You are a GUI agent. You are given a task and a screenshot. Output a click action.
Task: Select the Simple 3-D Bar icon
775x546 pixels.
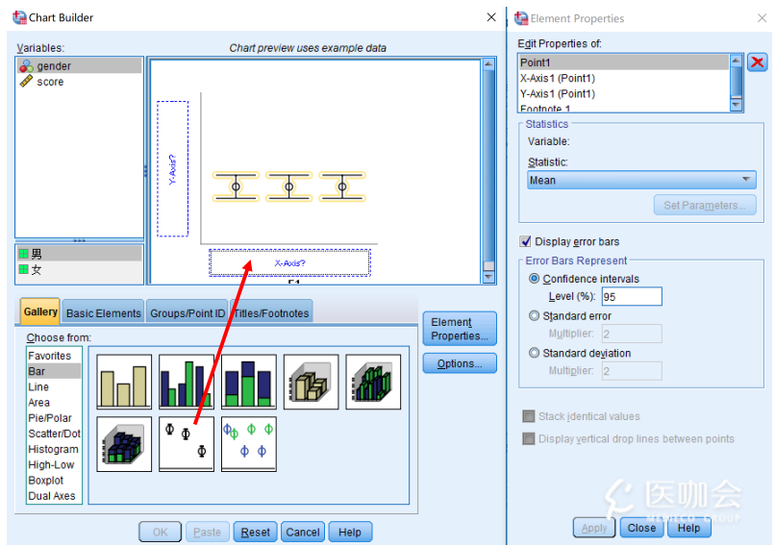311,382
